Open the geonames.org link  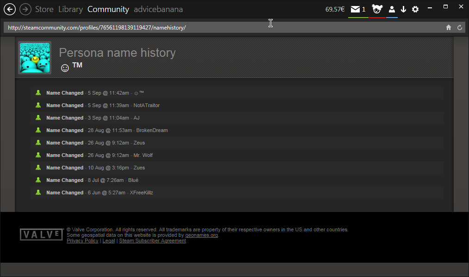coord(201,235)
